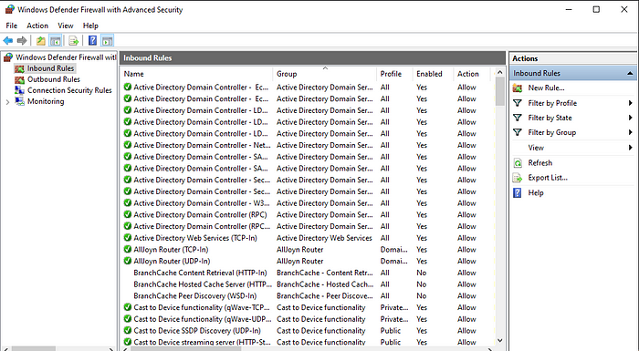Viewport: 639px width, 351px height.
Task: Click green check of AllJoyn Router (TCP-In)
Action: [128, 249]
